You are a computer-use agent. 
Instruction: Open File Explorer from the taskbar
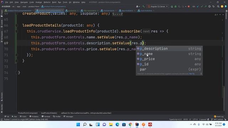coord(111,124)
